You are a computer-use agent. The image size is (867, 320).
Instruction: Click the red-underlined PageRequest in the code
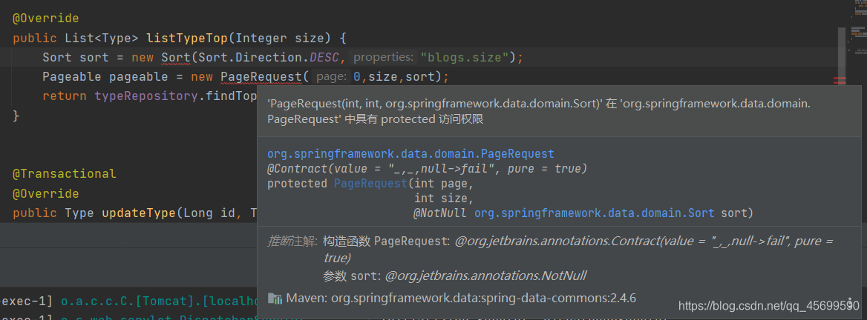pyautogui.click(x=261, y=77)
